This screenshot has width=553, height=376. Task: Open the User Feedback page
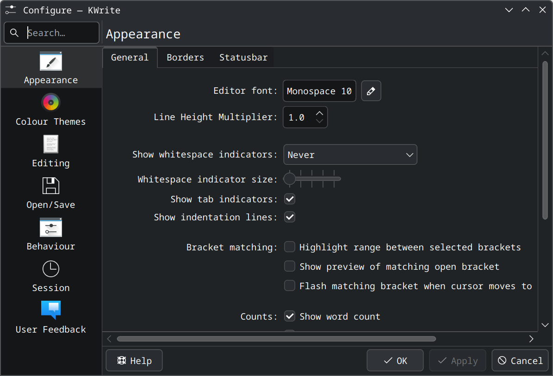51,317
